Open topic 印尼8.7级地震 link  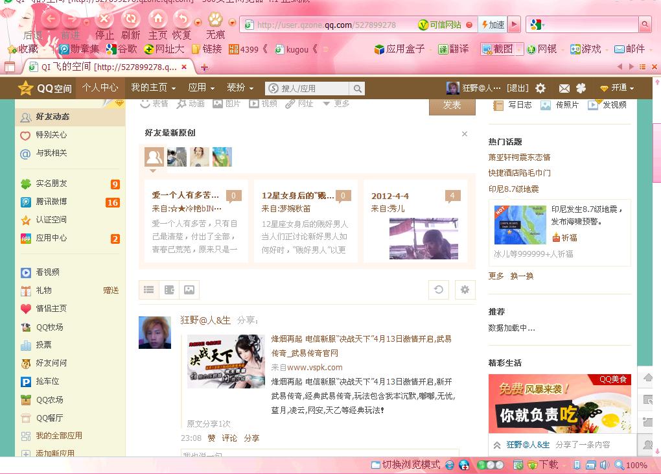coord(513,189)
